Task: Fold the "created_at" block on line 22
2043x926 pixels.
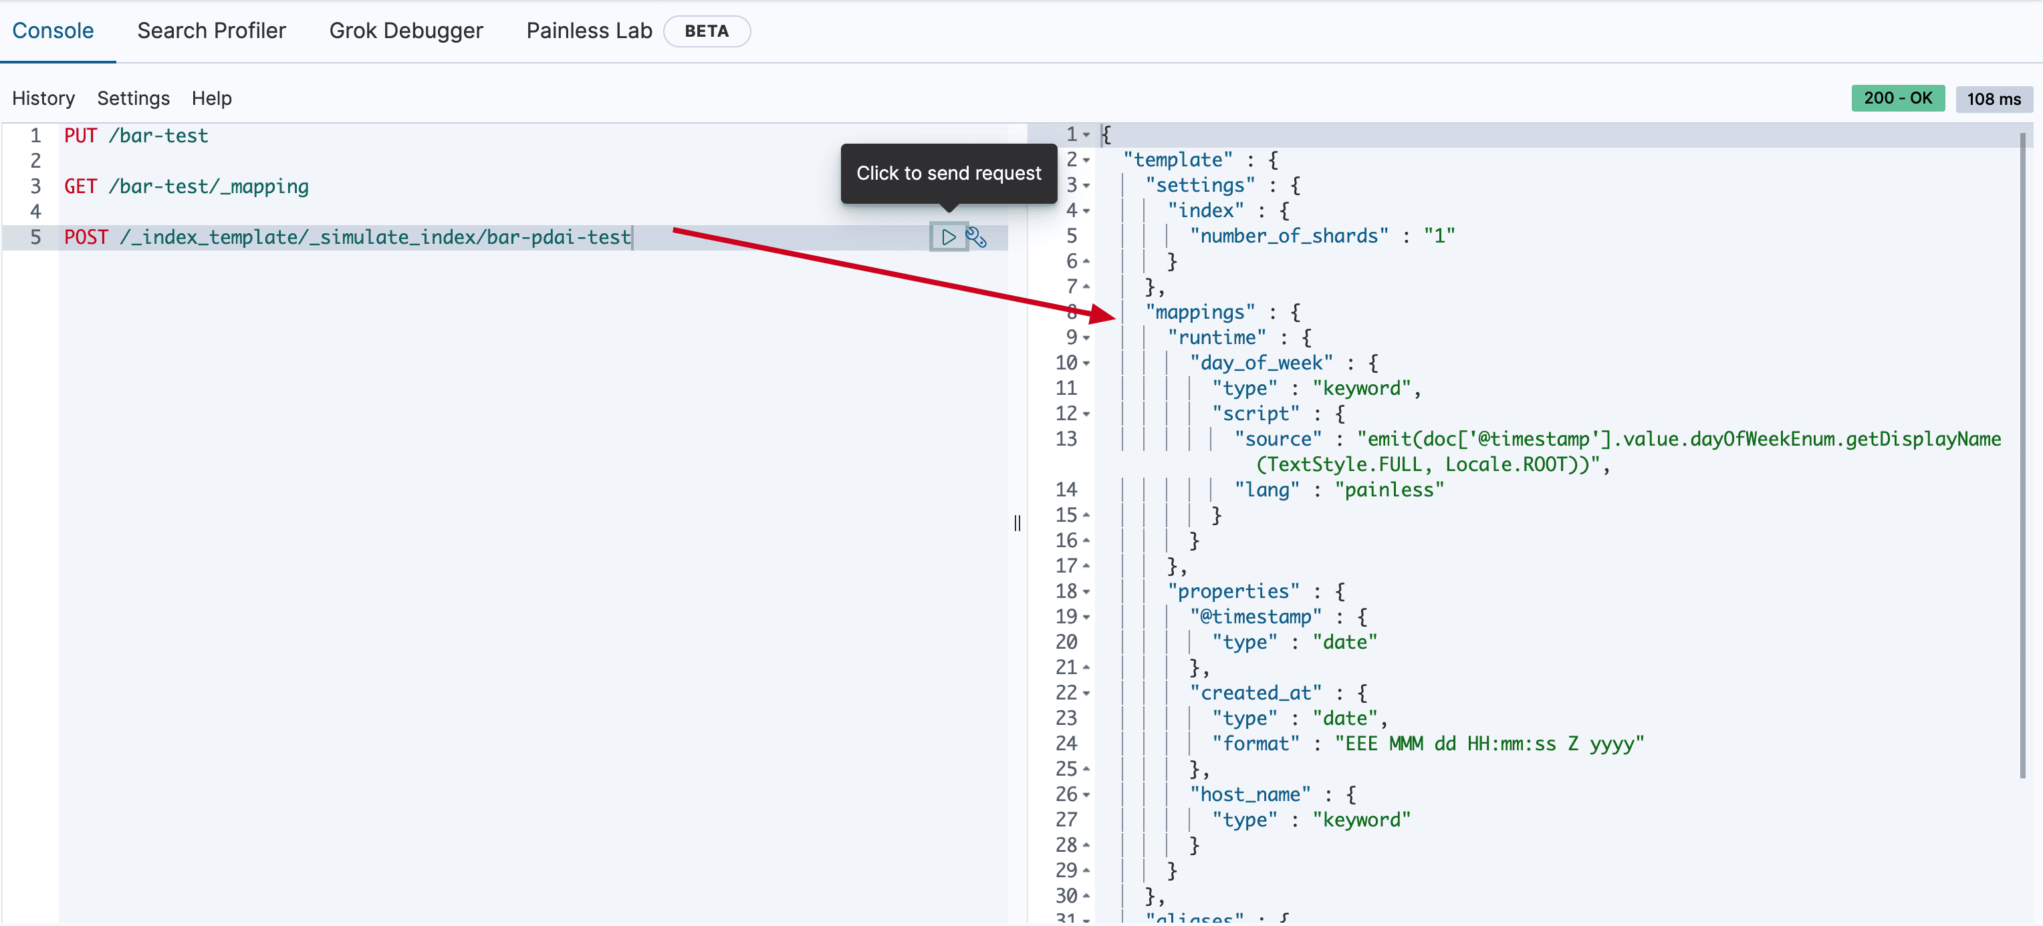Action: [1086, 693]
